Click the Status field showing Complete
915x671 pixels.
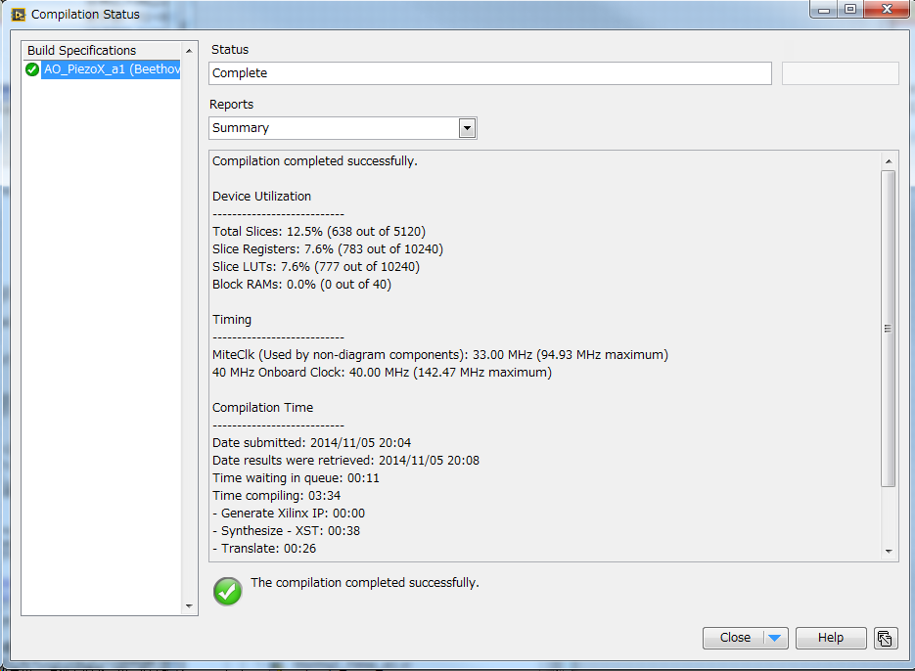[x=489, y=73]
